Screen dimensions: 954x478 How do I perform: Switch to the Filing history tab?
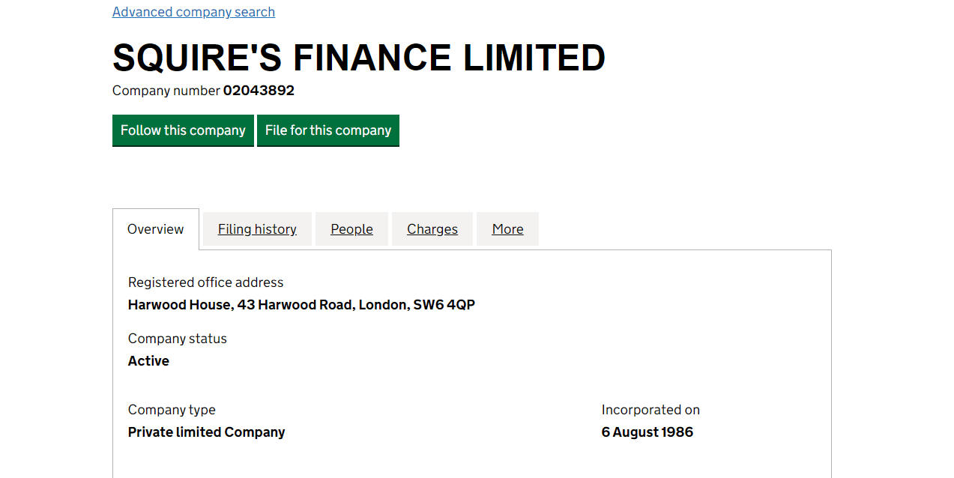coord(257,229)
